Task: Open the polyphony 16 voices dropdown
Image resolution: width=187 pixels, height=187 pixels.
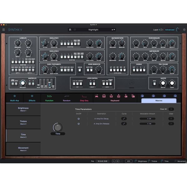Action: (103, 161)
